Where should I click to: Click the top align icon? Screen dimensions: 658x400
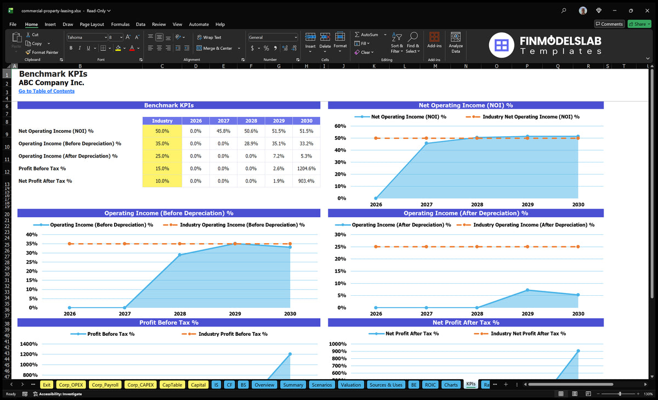150,37
